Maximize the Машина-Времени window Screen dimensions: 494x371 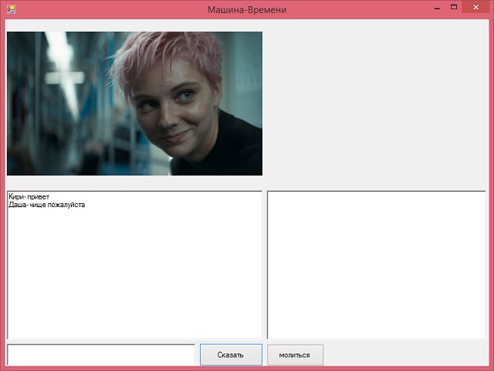[454, 7]
